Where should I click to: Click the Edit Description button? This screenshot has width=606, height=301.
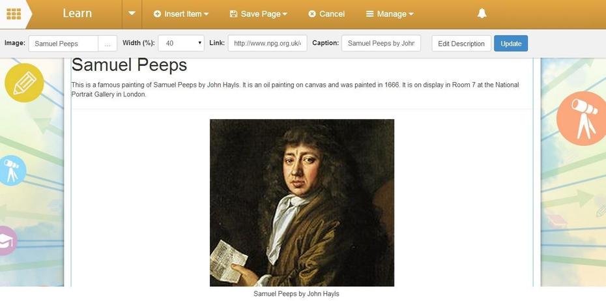[x=461, y=43]
